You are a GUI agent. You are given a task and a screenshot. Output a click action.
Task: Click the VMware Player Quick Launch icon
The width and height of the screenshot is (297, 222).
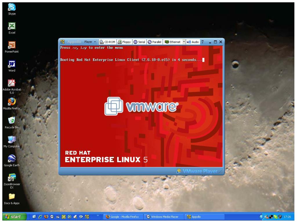tap(87, 217)
